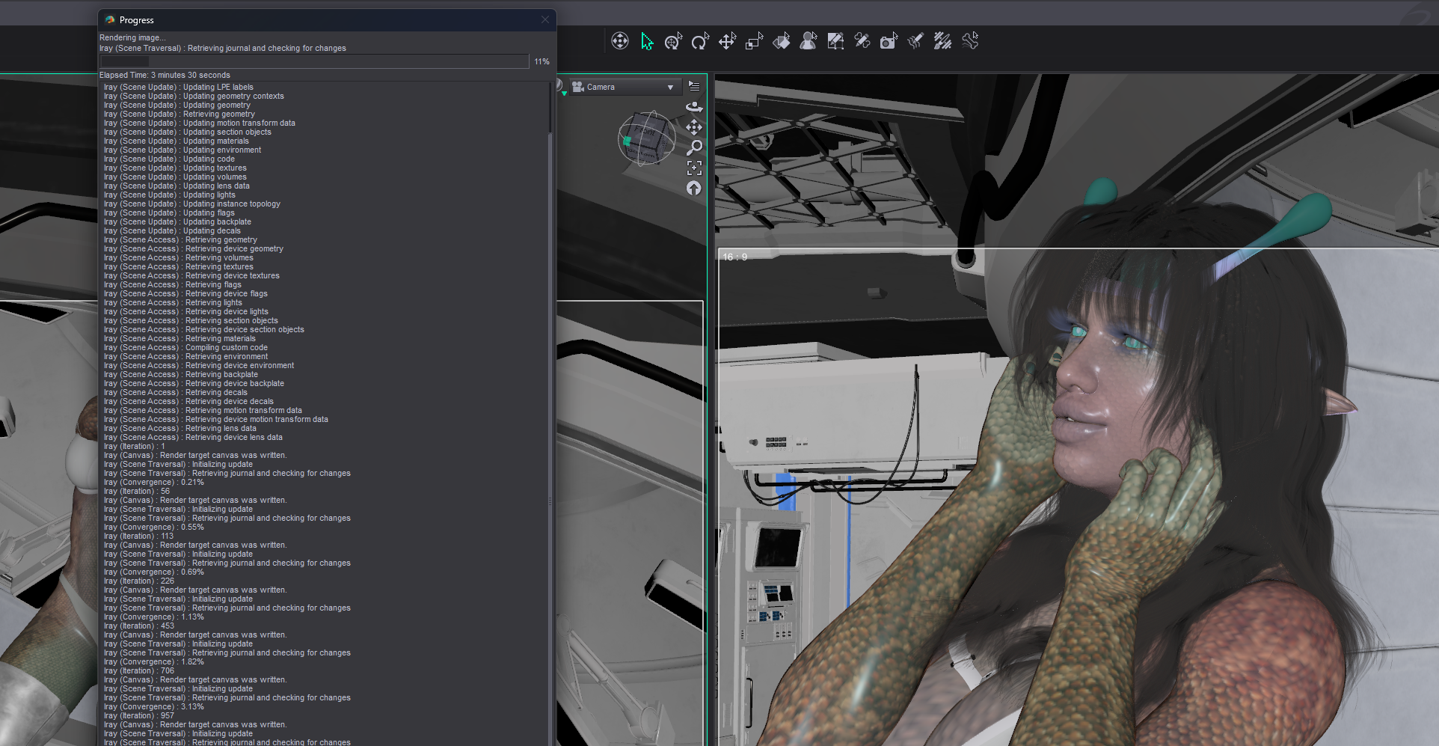Select the 'Convergence : 1.82%' log line
Screen dimensions: 1439x746
154,661
